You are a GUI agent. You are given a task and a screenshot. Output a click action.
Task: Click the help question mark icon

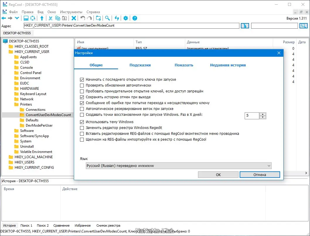pos(135,18)
